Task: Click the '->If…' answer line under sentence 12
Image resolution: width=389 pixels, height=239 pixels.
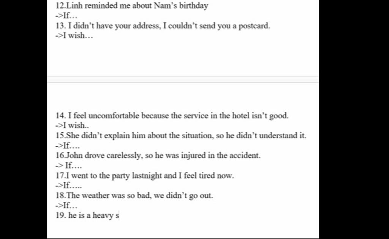Action: point(66,16)
